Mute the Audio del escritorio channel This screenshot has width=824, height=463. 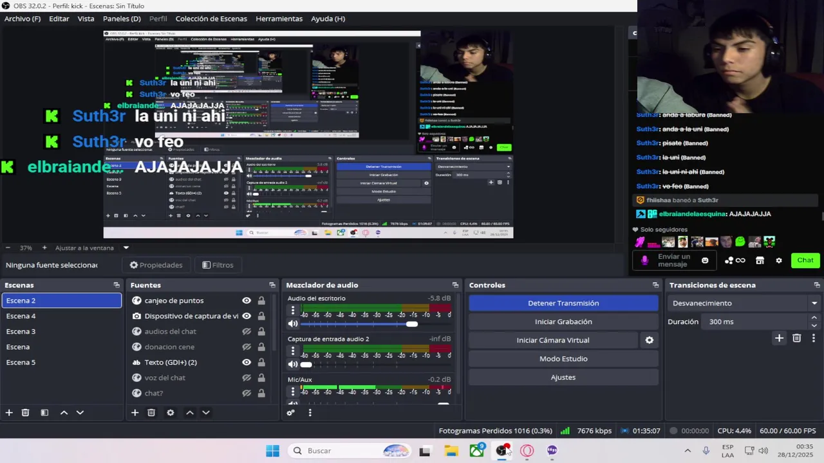click(x=293, y=324)
